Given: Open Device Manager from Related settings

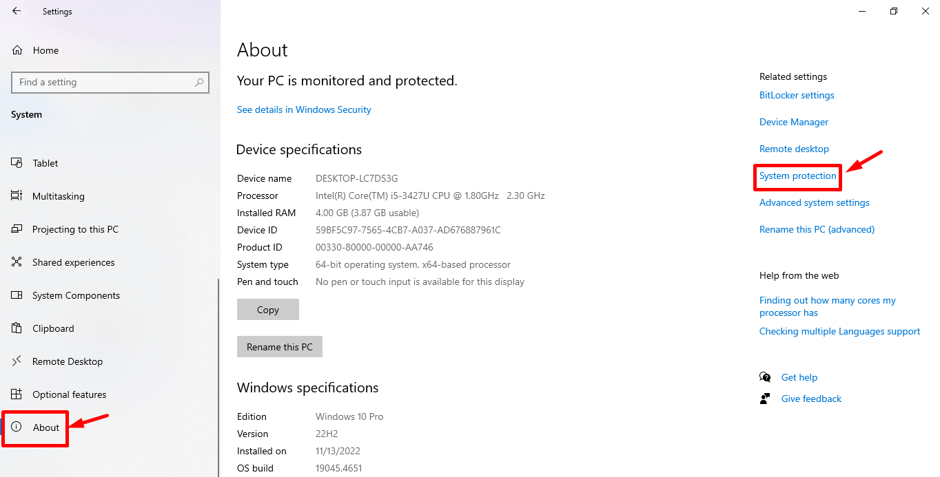Looking at the screenshot, I should [794, 123].
